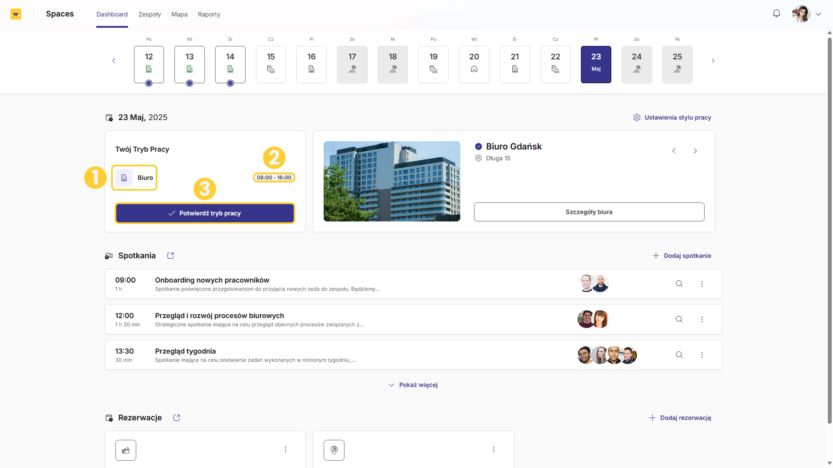Click the Długa 15 address location
Viewport: 833px width, 468px height.
(x=493, y=158)
